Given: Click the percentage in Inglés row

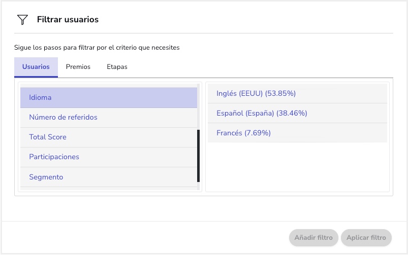Looking at the screenshot, I should click(280, 93).
